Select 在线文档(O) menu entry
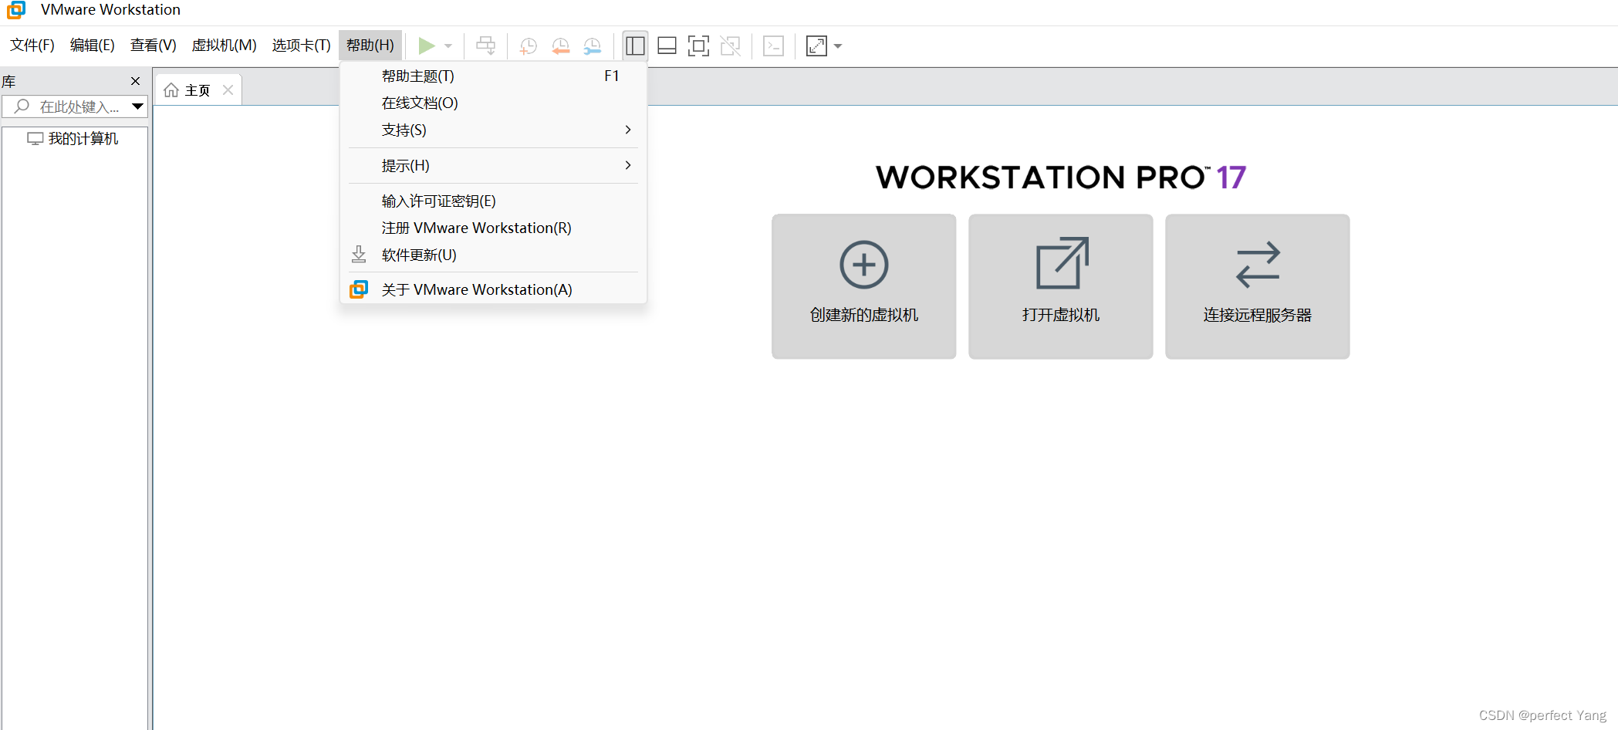1618x730 pixels. (494, 103)
